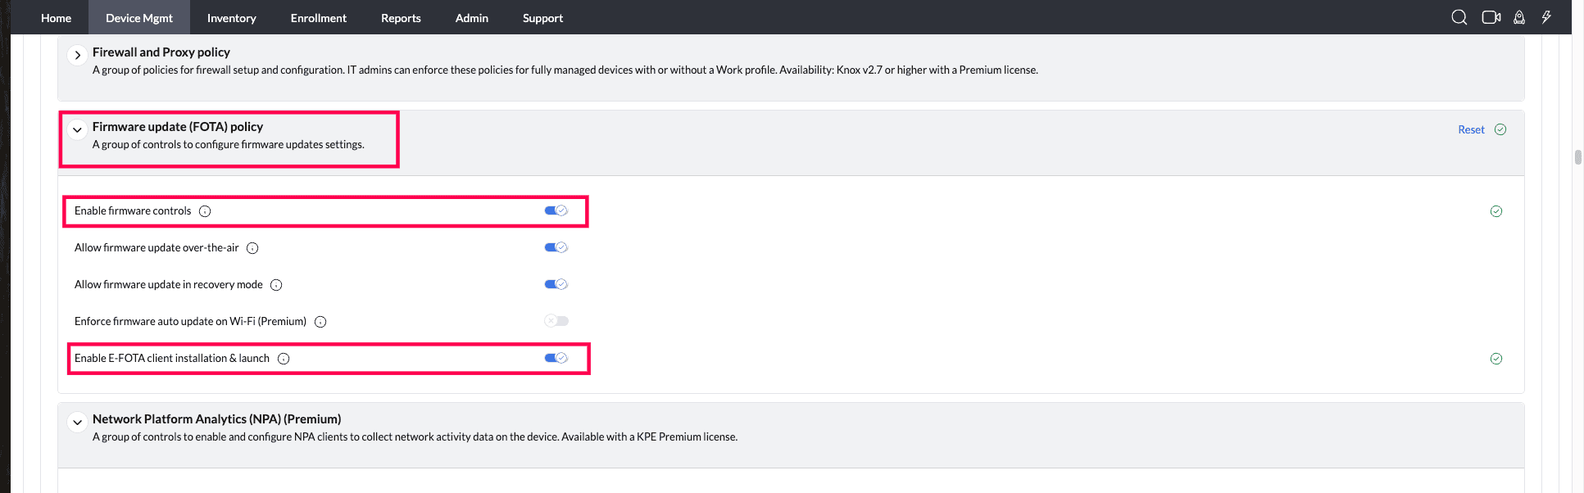This screenshot has height=493, width=1584.
Task: Collapse Network Platform Analytics (NPA) section
Action: 77,423
